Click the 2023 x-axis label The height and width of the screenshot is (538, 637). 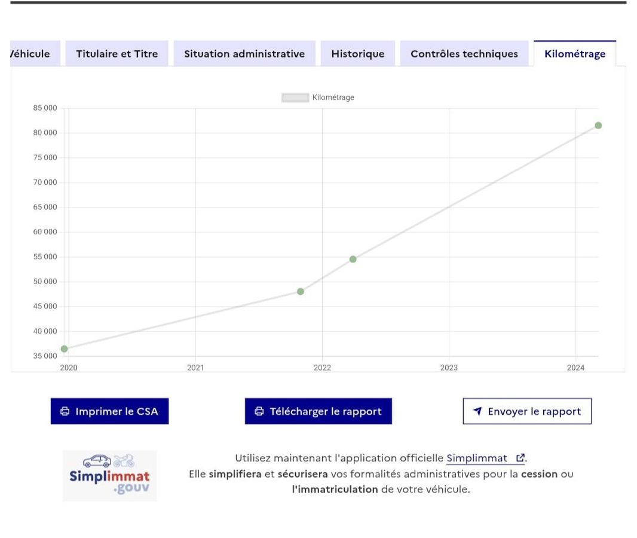(x=449, y=368)
